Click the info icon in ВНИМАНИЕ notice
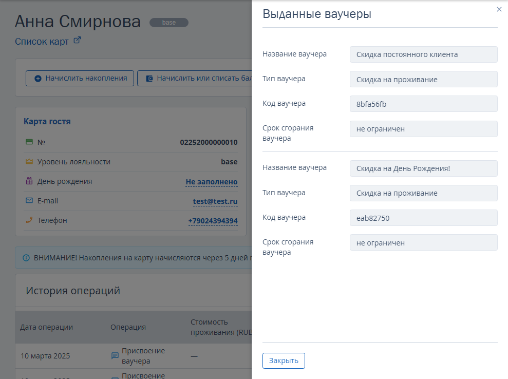508x379 pixels. (26, 258)
